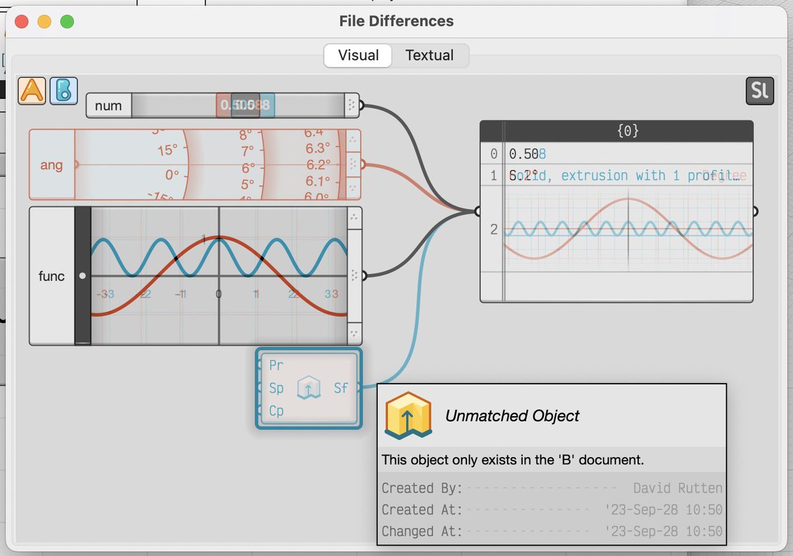Click the Extrude component's center icon
Image resolution: width=793 pixels, height=556 pixels.
[x=309, y=388]
